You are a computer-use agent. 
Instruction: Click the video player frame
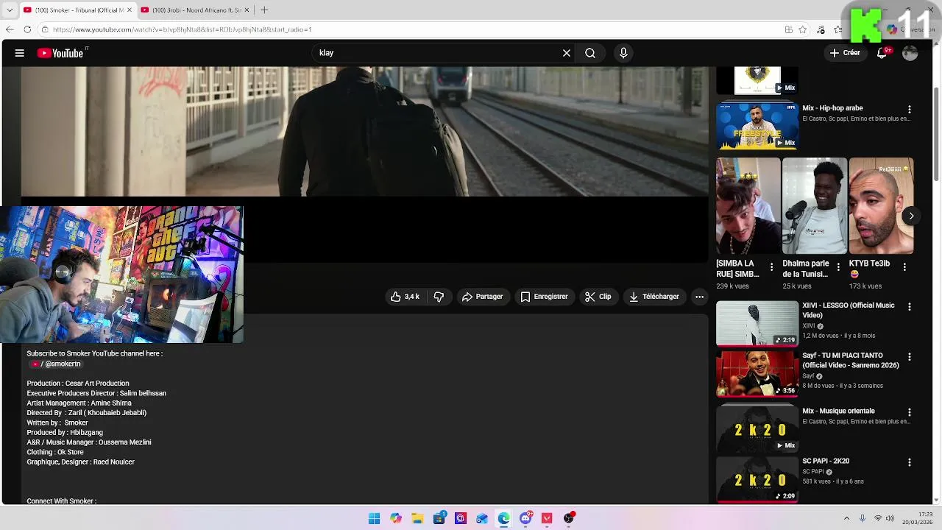(x=364, y=164)
